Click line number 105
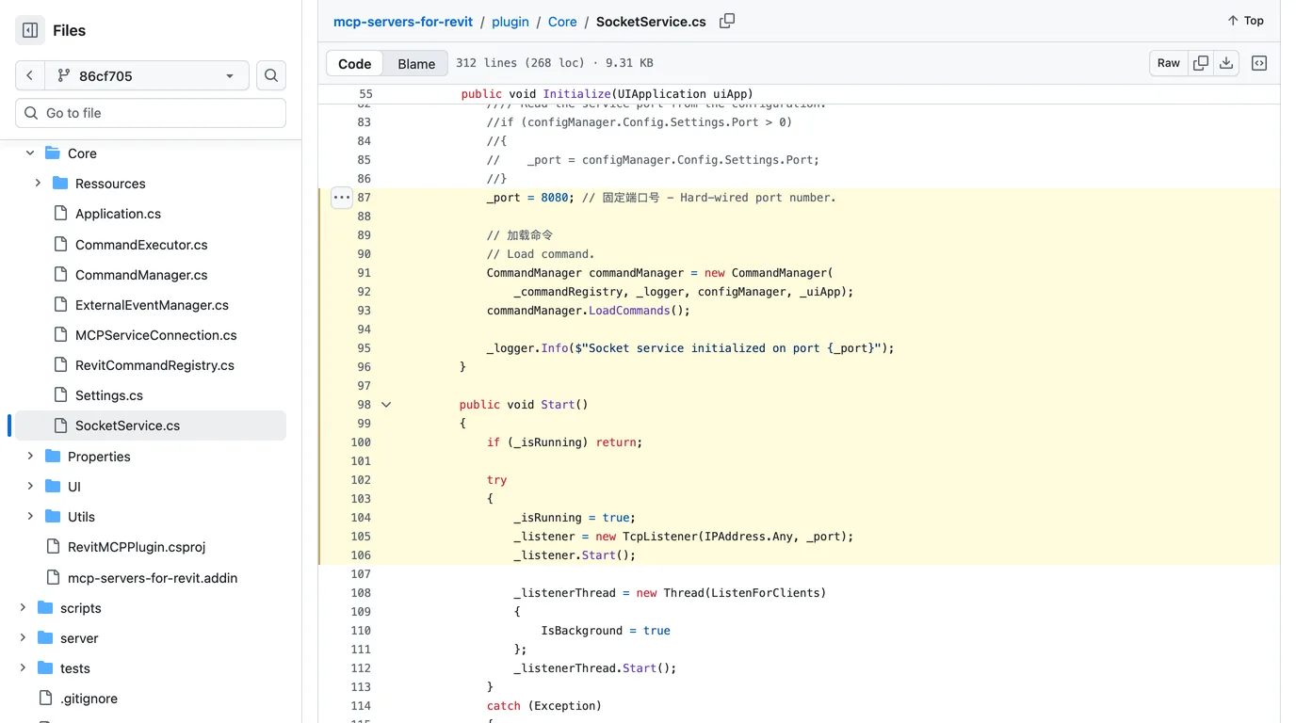Image resolution: width=1296 pixels, height=723 pixels. coord(361,537)
